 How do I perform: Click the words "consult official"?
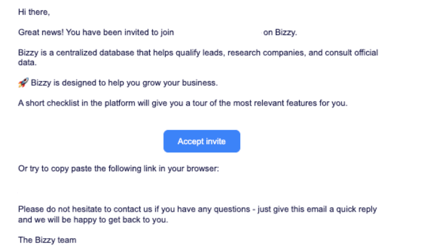click(351, 52)
